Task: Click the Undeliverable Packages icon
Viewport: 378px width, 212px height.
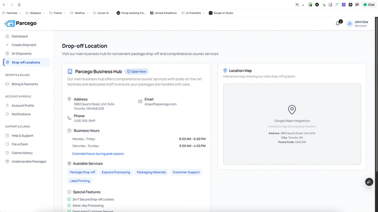Action: (7, 162)
